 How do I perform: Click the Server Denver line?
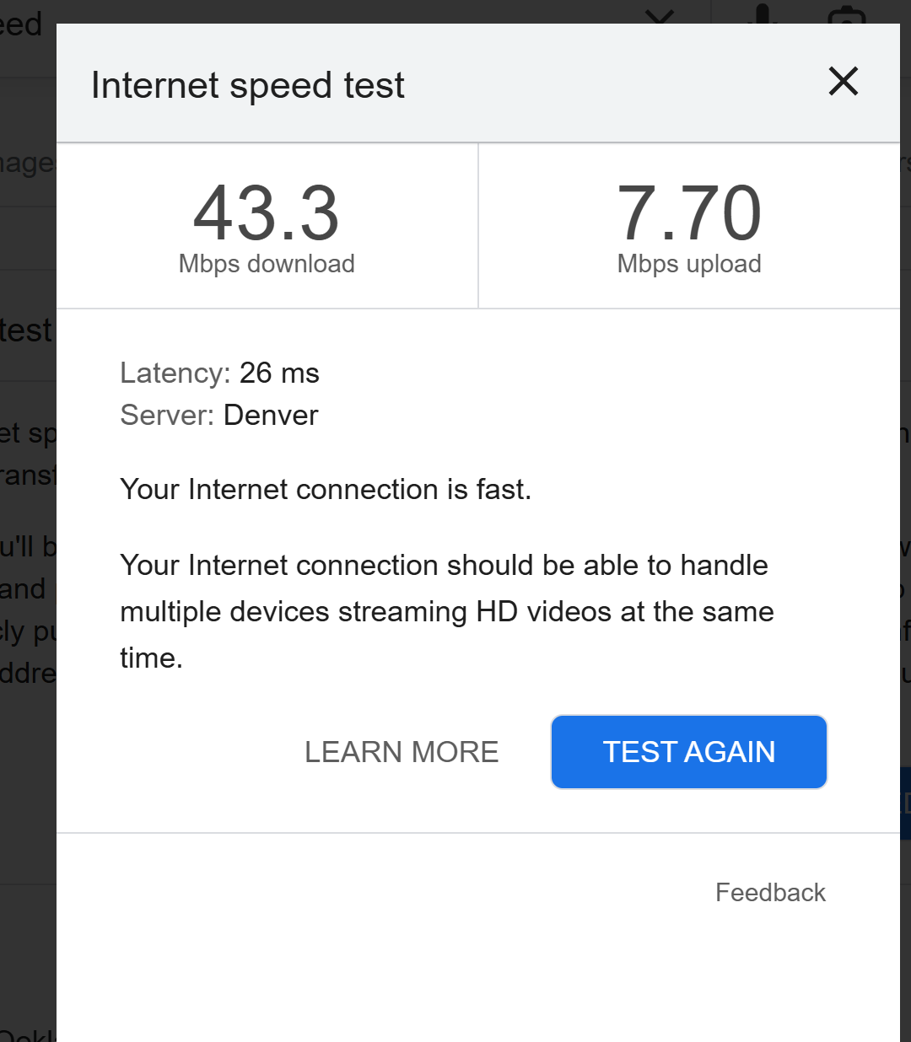[x=219, y=415]
